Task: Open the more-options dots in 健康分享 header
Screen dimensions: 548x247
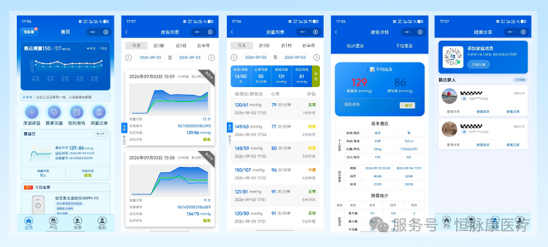Action: [511, 32]
